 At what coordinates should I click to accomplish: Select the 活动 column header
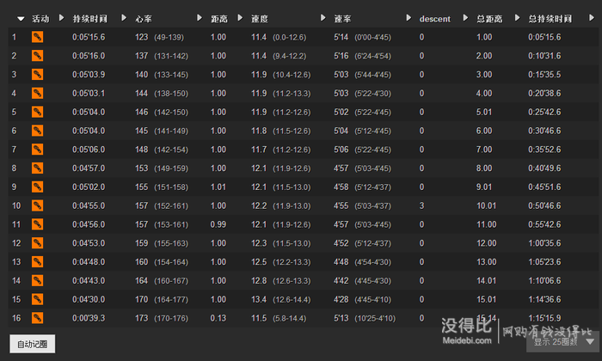[40, 18]
